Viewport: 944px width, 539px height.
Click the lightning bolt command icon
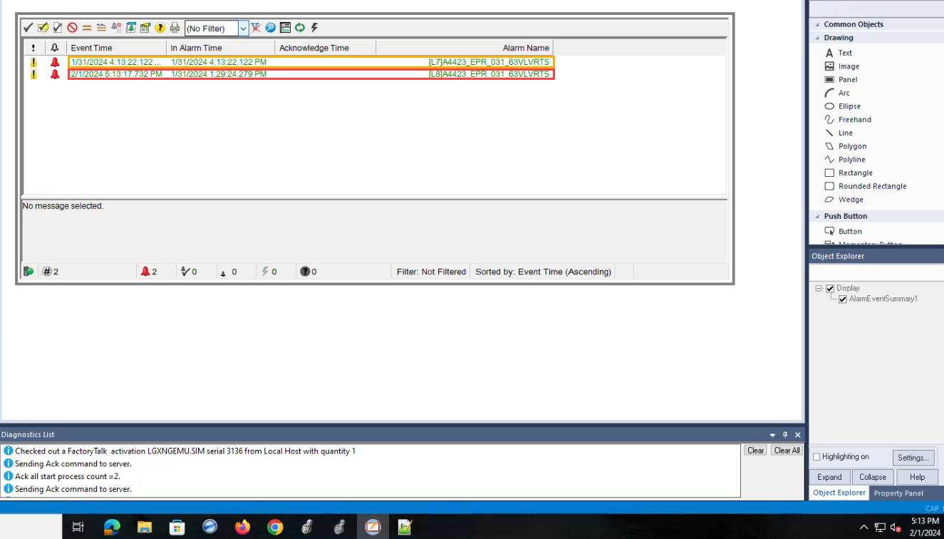pyautogui.click(x=314, y=28)
